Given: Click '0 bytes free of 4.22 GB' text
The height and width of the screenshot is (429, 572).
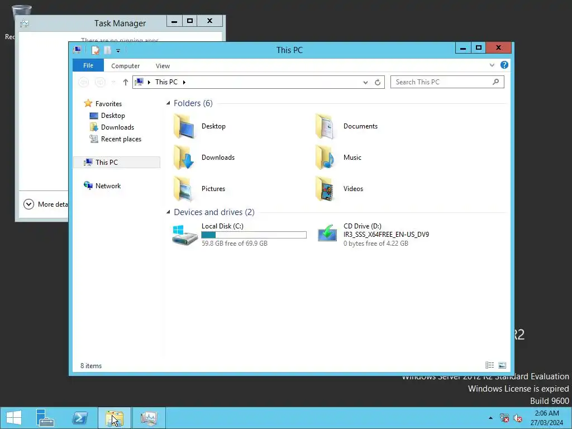Looking at the screenshot, I should tap(376, 244).
